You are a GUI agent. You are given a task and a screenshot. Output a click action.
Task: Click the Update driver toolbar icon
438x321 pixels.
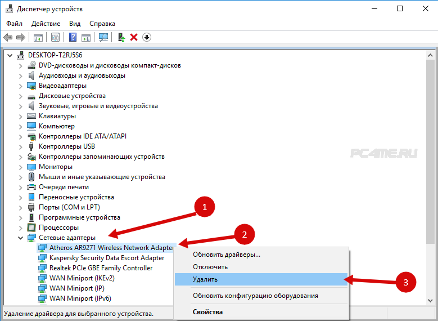coord(121,37)
